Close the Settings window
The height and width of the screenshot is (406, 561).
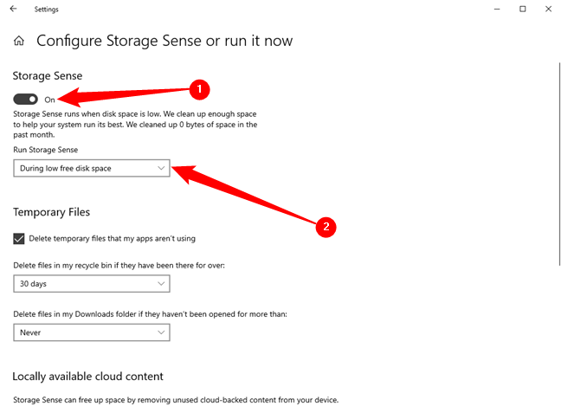click(x=548, y=10)
